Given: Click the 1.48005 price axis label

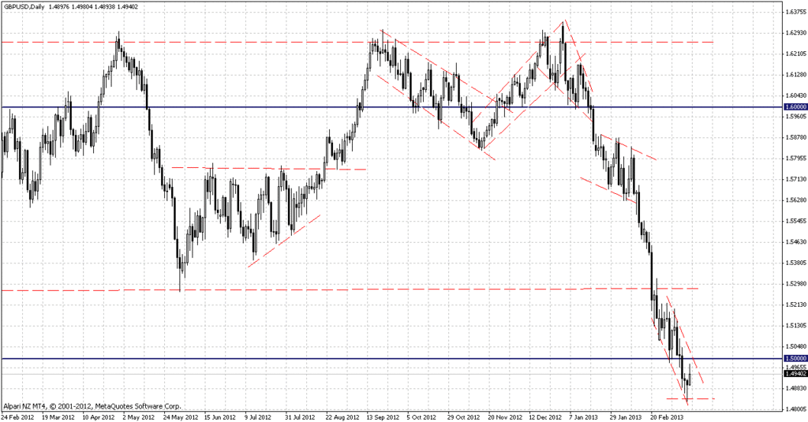Looking at the screenshot, I should click(x=796, y=409).
